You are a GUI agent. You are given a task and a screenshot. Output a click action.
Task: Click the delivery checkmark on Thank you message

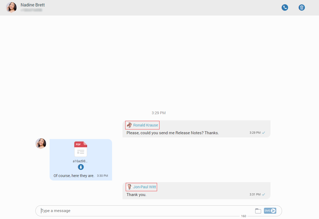click(x=264, y=194)
